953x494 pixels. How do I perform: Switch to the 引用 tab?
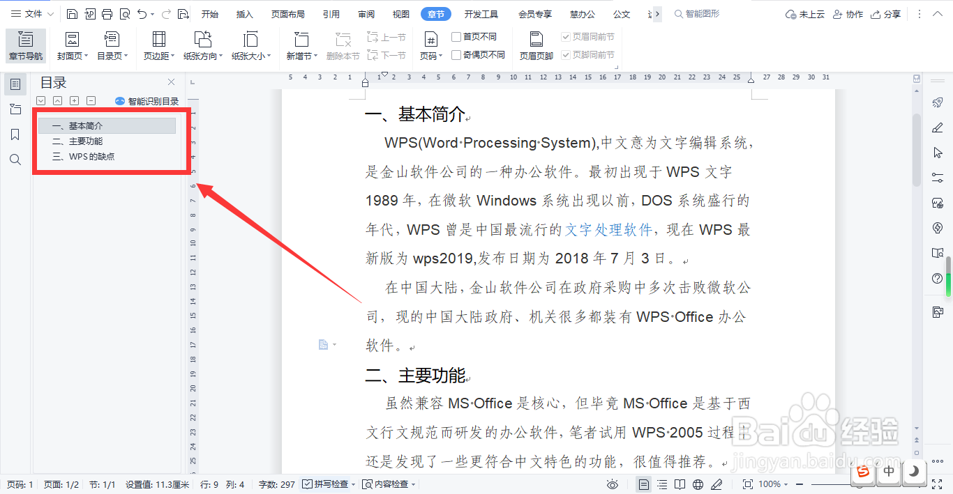coord(331,14)
